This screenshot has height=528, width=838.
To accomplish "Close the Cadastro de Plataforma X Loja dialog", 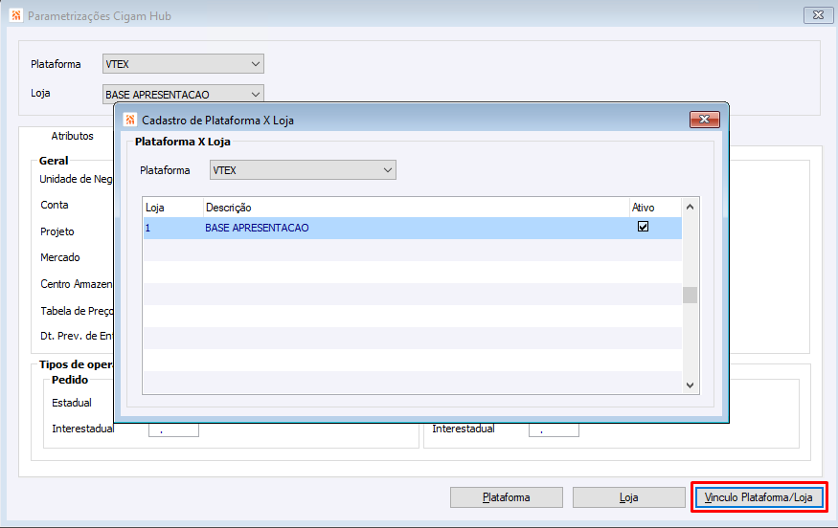I will [x=704, y=119].
